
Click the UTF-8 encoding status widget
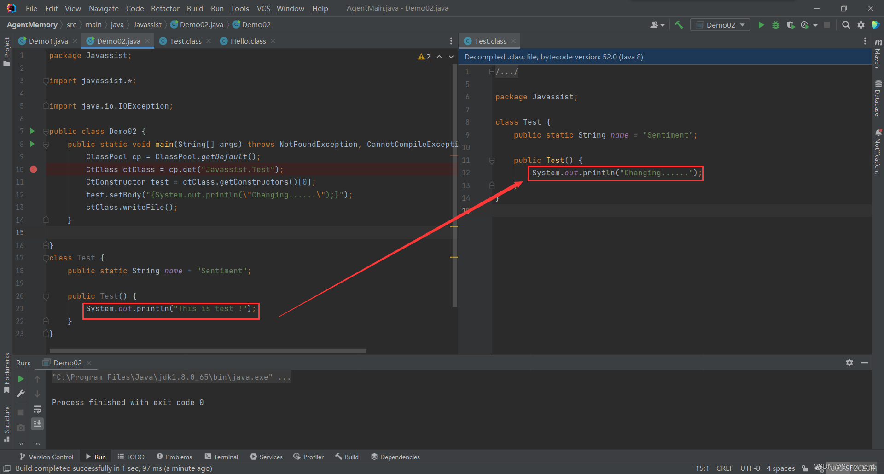pos(750,468)
